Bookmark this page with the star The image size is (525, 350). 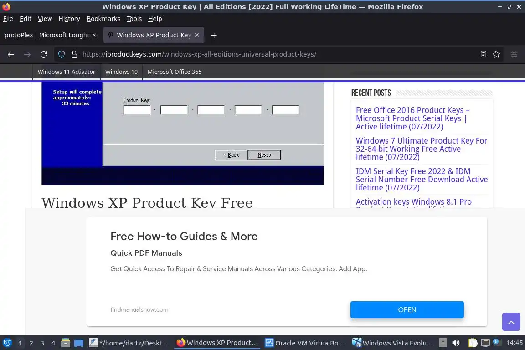(496, 54)
